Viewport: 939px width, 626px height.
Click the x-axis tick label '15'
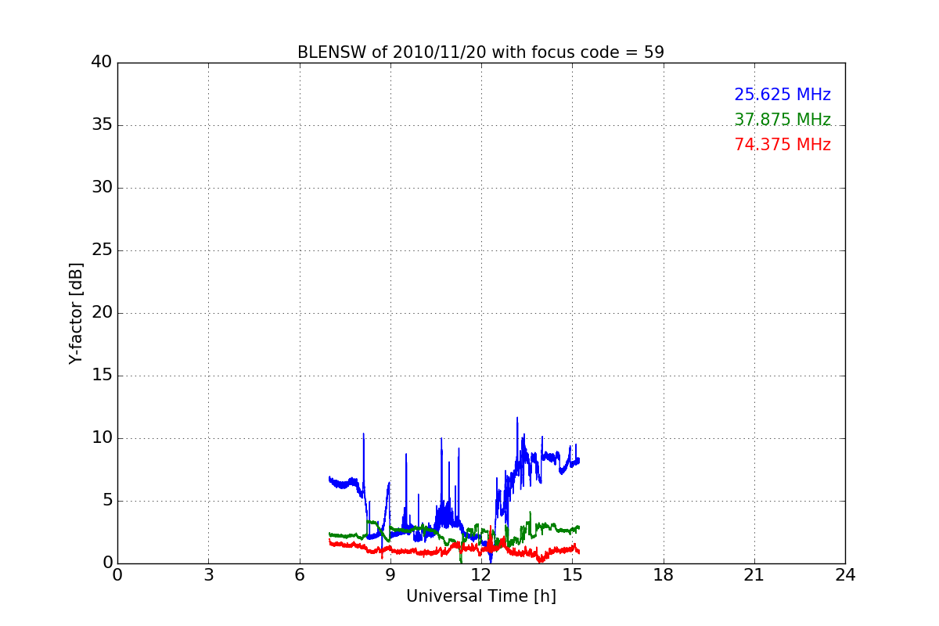(x=572, y=575)
